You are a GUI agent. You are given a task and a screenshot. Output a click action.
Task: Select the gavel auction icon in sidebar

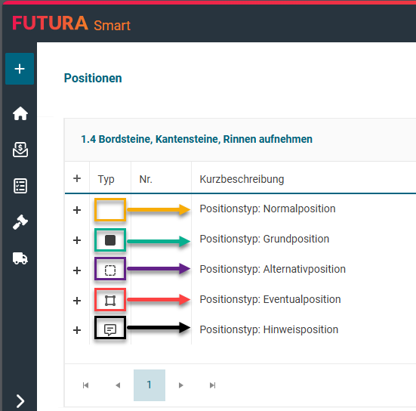click(20, 222)
